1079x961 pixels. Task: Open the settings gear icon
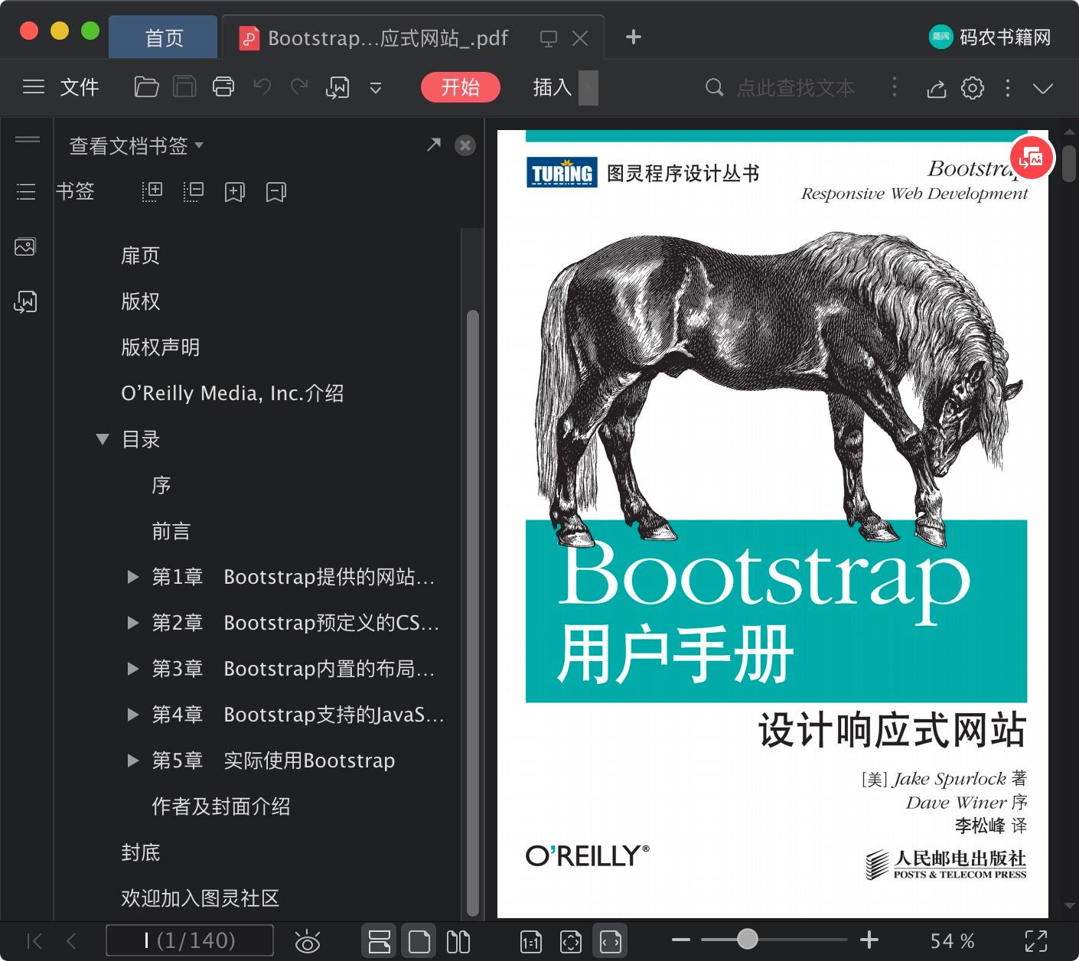(973, 88)
